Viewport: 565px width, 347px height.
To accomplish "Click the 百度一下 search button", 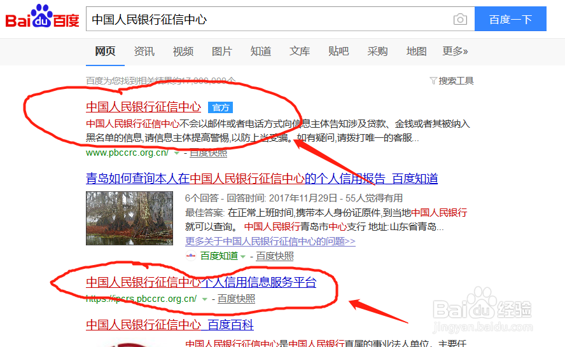I will click(510, 19).
